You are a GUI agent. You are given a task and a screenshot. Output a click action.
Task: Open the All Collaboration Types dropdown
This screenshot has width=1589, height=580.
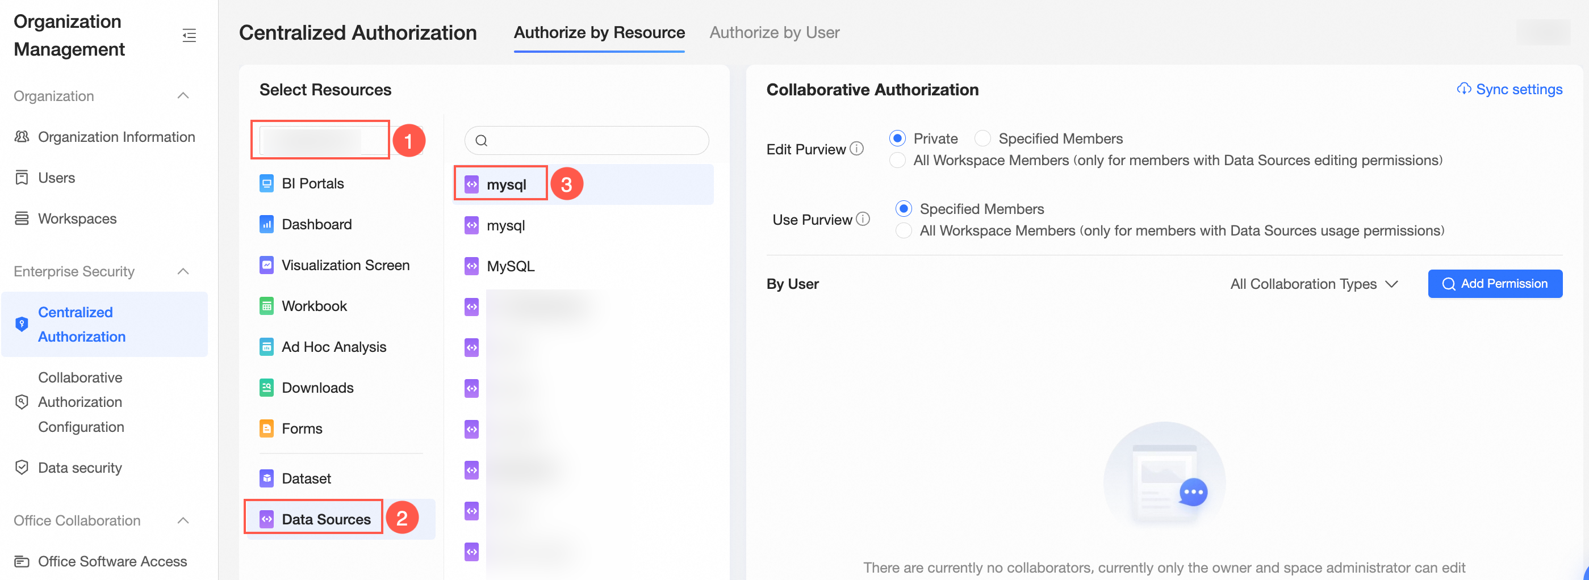click(1314, 284)
